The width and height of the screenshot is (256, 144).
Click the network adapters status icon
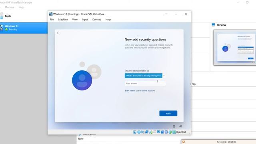[147, 132]
